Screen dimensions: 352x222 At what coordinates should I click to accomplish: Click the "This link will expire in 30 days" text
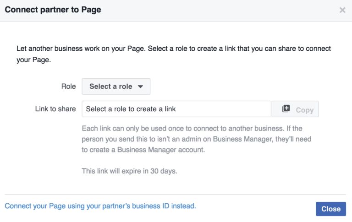click(129, 171)
